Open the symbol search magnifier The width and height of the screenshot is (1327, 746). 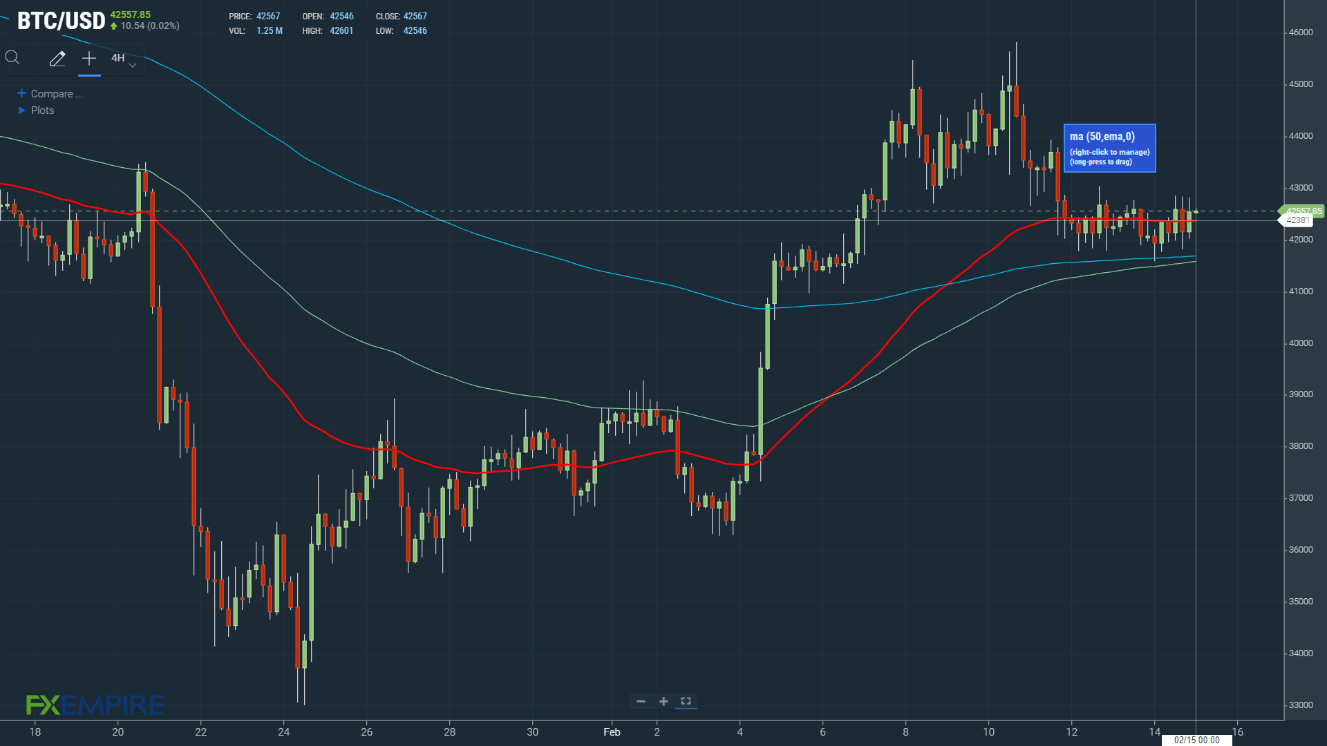pos(12,58)
